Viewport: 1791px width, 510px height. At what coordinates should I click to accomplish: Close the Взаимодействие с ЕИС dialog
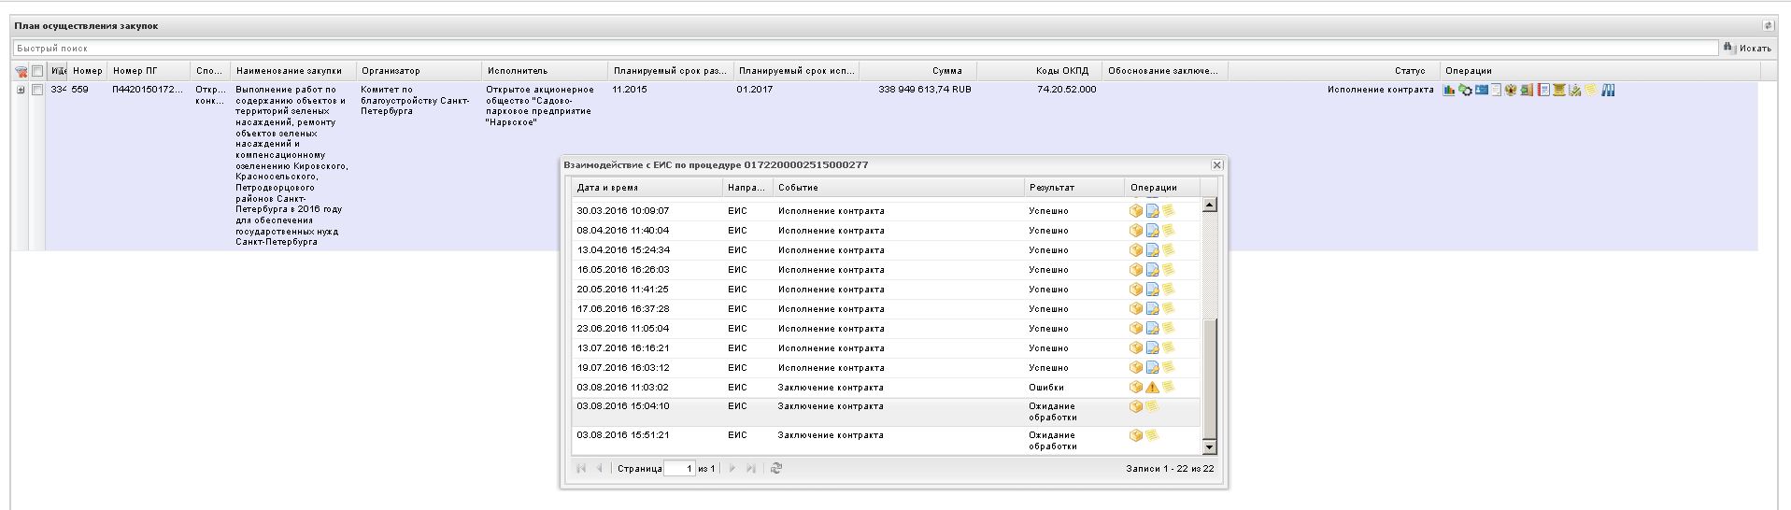pyautogui.click(x=1216, y=164)
